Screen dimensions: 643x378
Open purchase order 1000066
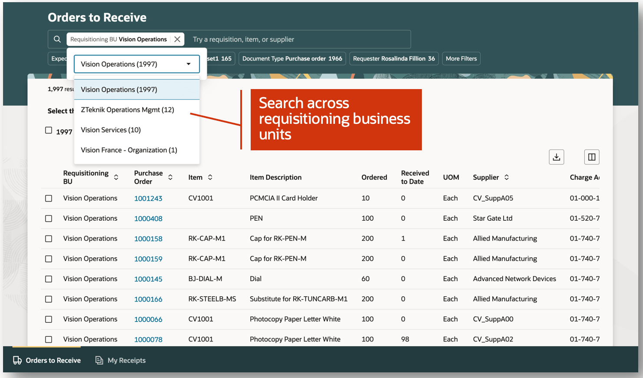coord(148,319)
